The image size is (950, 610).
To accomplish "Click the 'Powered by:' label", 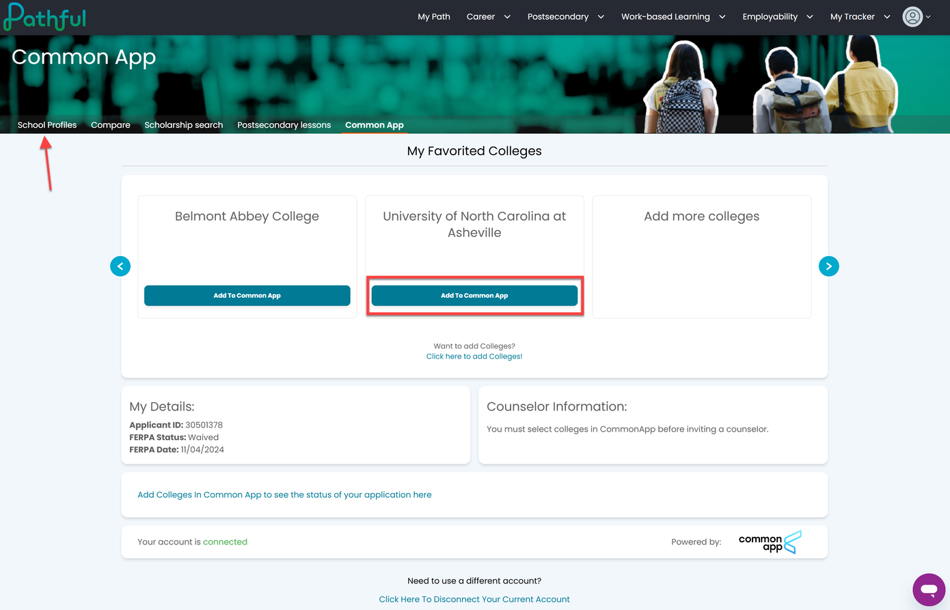I will 696,542.
